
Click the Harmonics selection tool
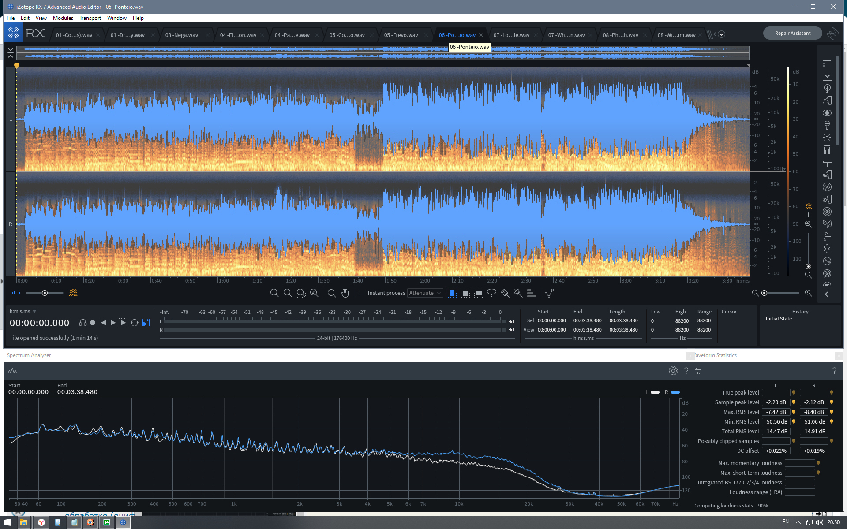[x=531, y=293]
